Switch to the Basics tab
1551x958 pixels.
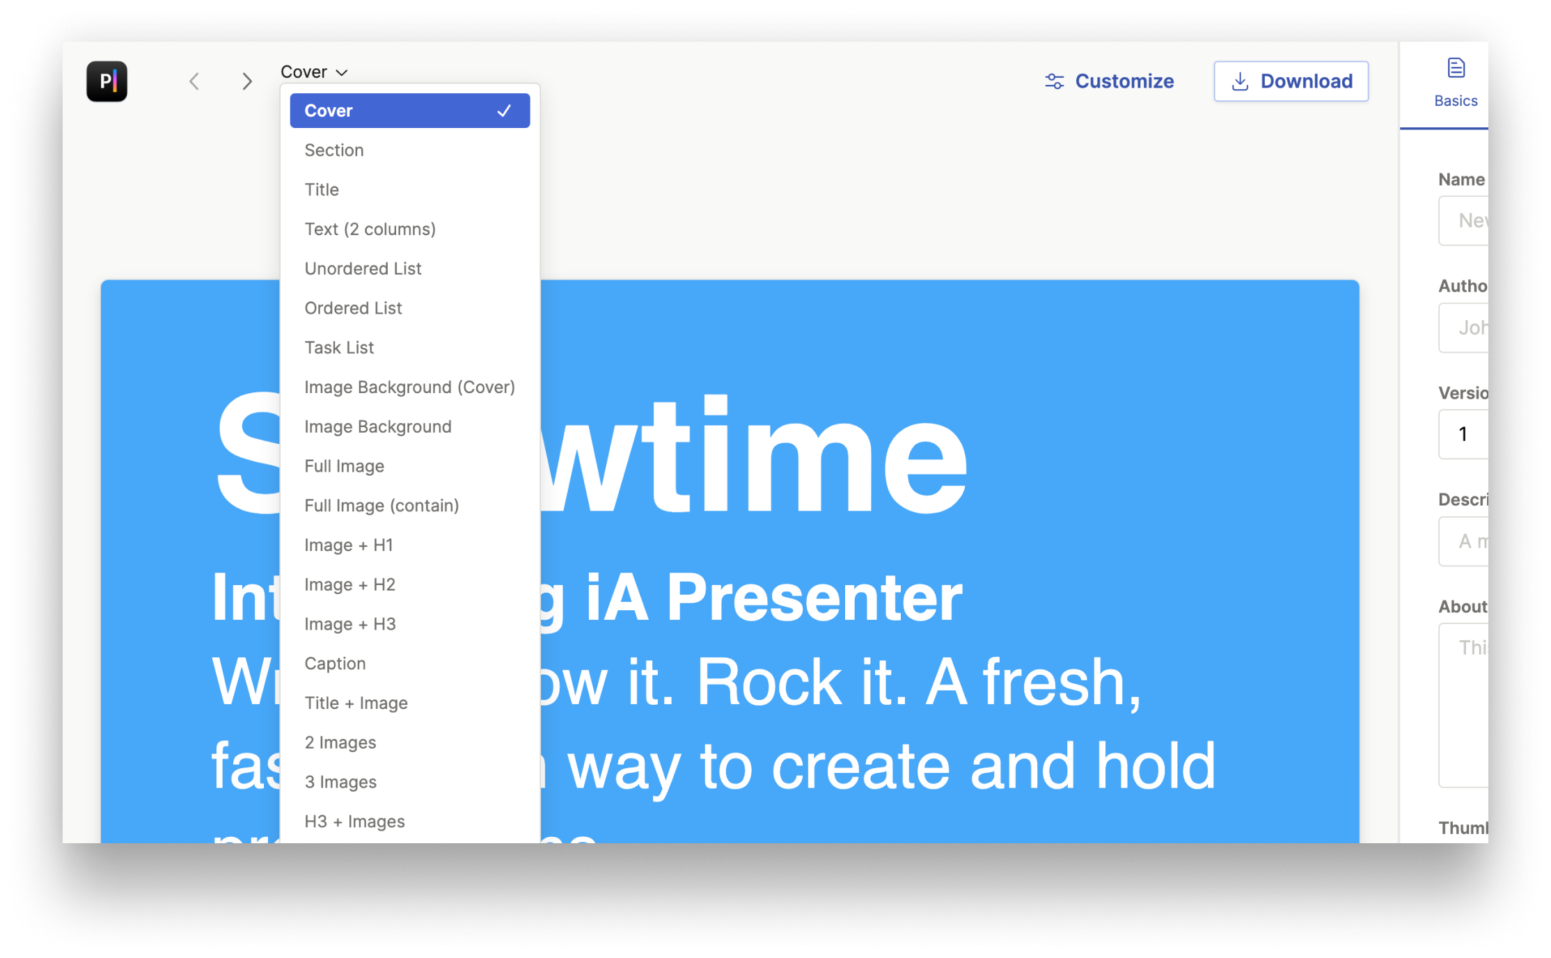1456,83
